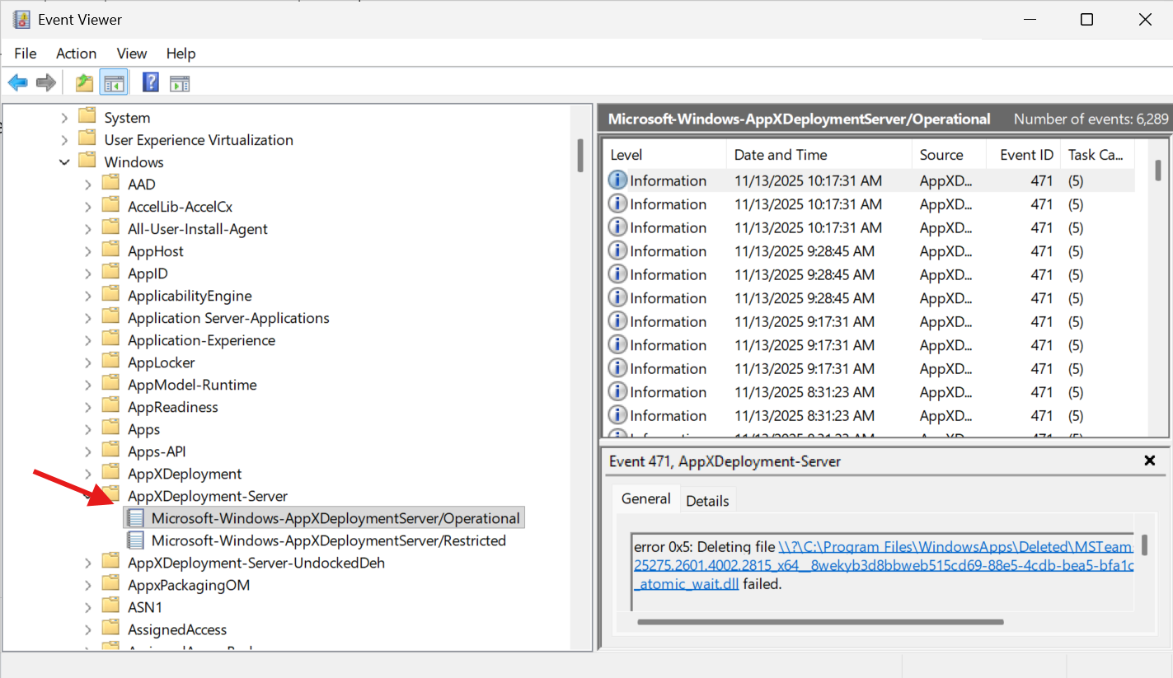Screen dimensions: 1173x678
Task: Expand the AppXDeployment tree node
Action: coord(87,473)
